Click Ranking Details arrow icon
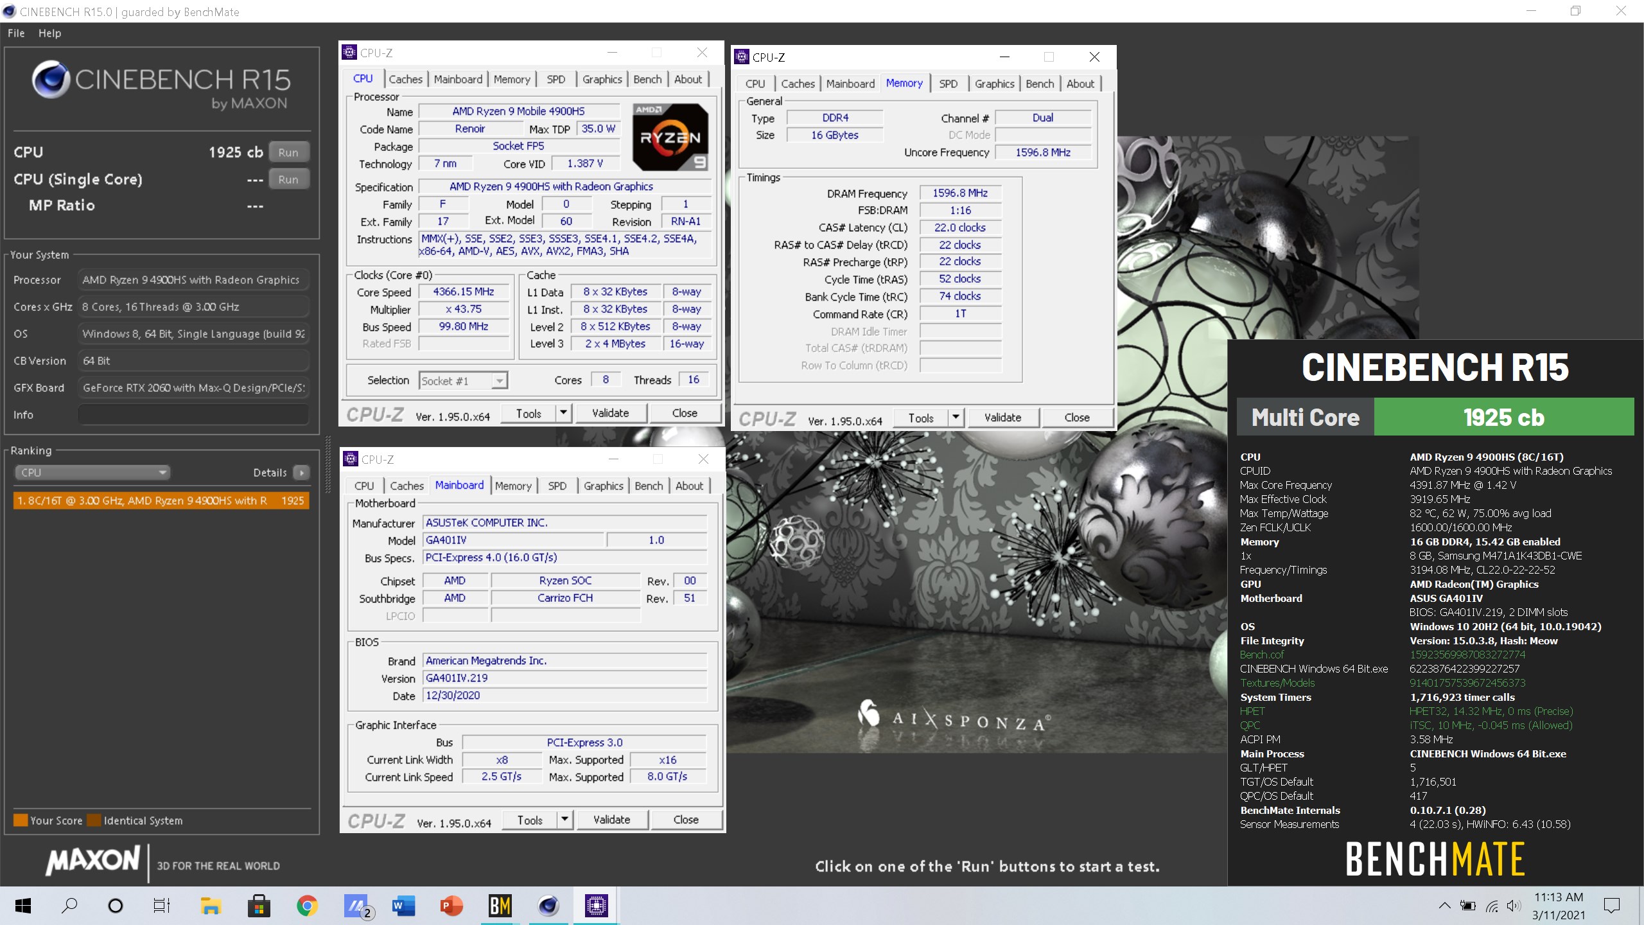Viewport: 1644px width, 925px height. [x=301, y=473]
